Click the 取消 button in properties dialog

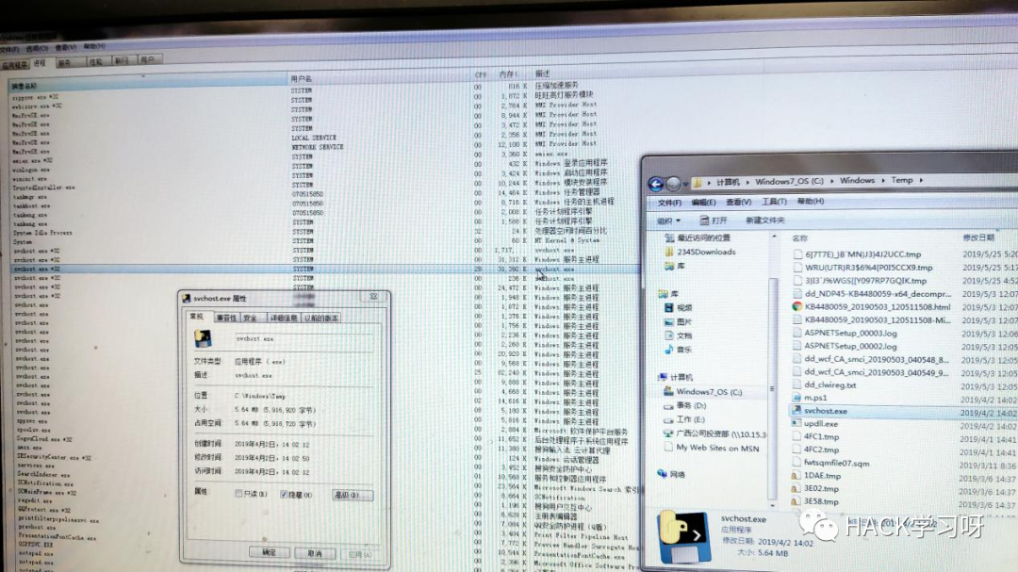pos(314,553)
